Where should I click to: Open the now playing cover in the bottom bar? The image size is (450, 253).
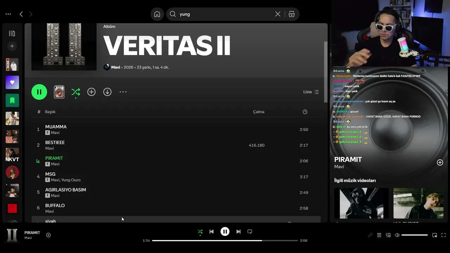[x=12, y=235]
